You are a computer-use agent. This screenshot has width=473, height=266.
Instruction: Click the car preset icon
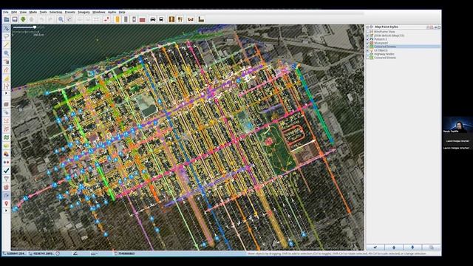pyautogui.click(x=153, y=19)
